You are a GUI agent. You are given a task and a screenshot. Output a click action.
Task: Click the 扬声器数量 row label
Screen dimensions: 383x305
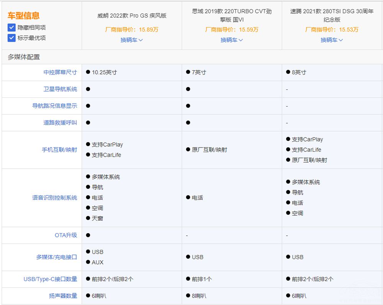(x=63, y=296)
